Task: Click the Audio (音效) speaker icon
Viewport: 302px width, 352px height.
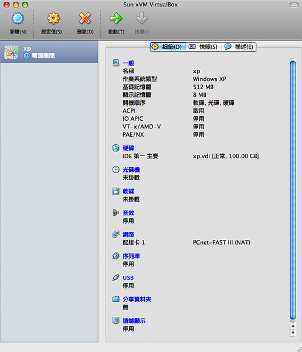Action: click(116, 212)
